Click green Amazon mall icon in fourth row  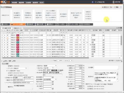(18, 42)
